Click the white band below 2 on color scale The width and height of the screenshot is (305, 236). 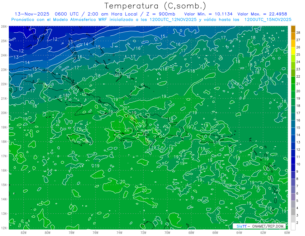[293, 226]
